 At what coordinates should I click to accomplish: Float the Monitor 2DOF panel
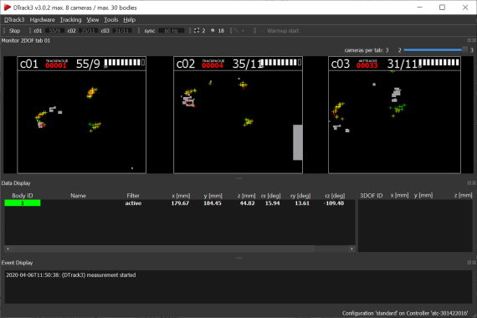469,40
